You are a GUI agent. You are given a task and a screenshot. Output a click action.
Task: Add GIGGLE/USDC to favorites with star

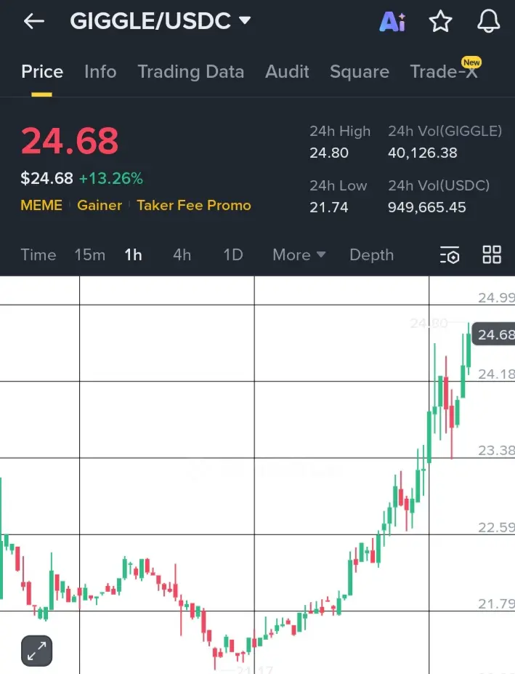[x=440, y=21]
